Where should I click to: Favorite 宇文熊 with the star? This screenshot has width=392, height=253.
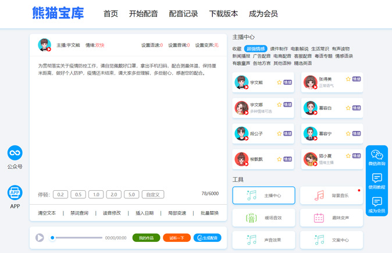click(x=279, y=82)
